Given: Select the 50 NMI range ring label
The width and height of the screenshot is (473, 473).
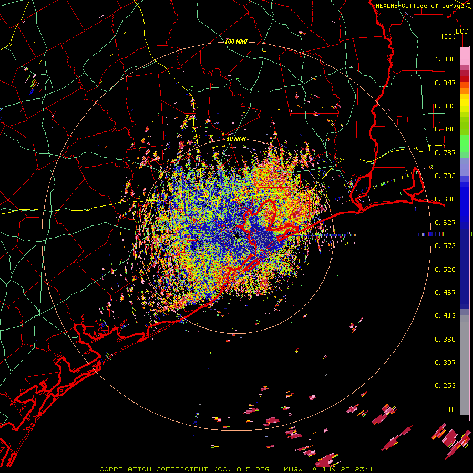Looking at the screenshot, I should coord(236,139).
